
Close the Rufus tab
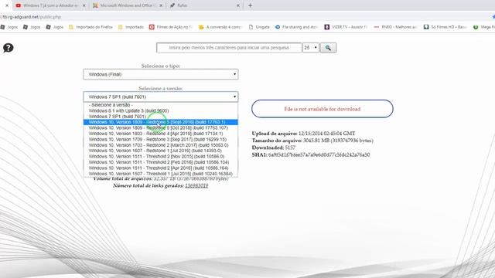click(238, 5)
